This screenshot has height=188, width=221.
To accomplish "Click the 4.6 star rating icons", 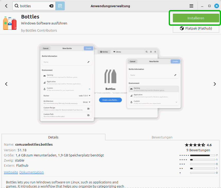I will point(195,145).
